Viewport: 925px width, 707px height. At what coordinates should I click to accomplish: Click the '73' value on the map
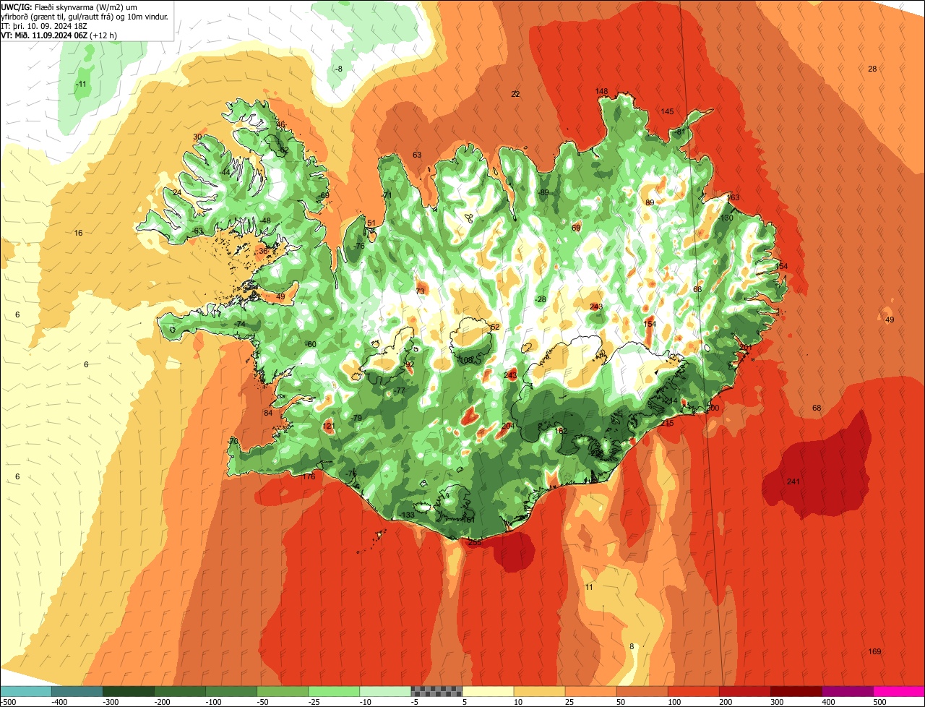click(420, 291)
